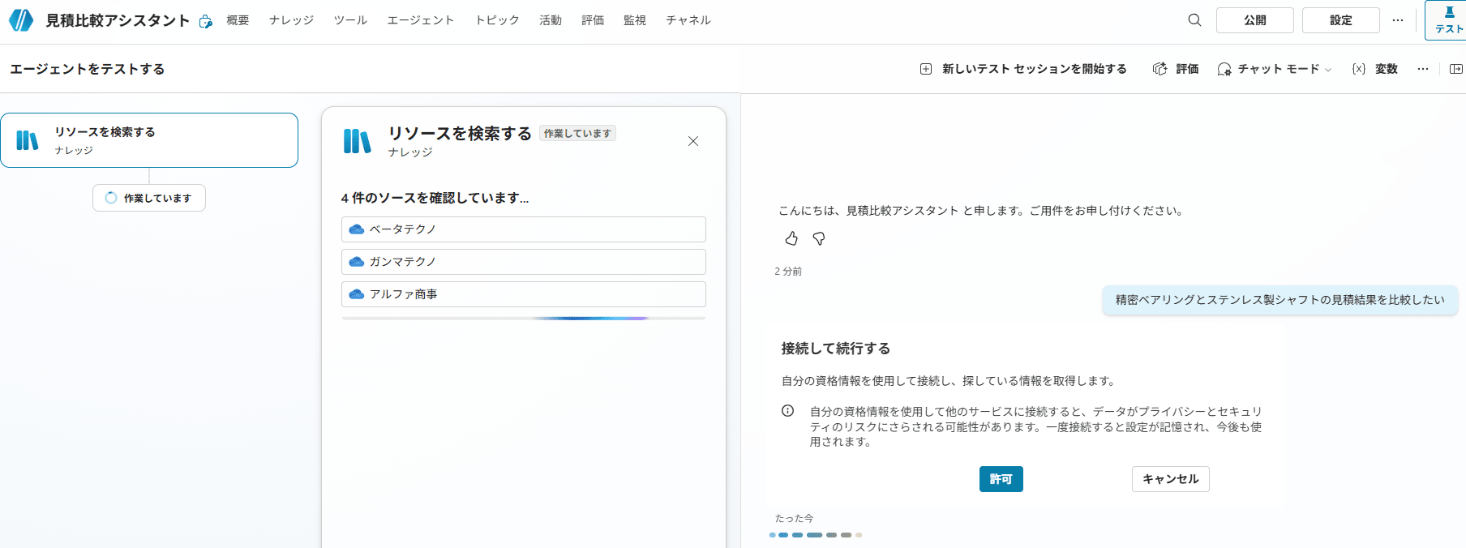Open the 概要 tab
1466x548 pixels.
(238, 20)
